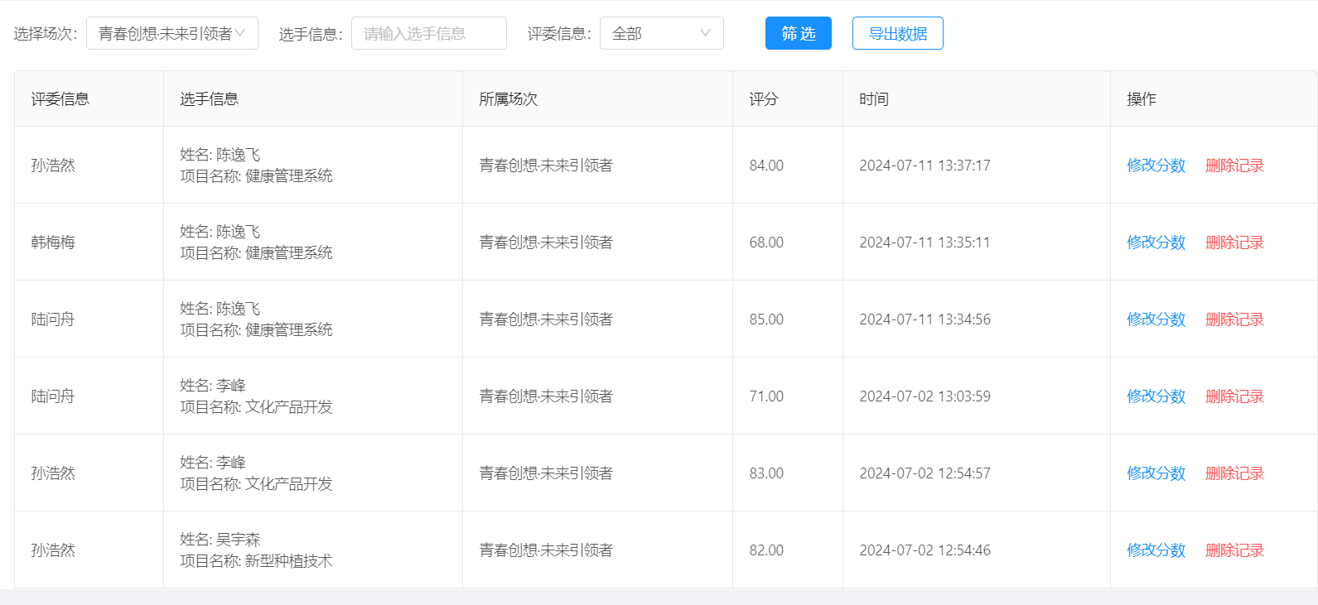Click the 所属场次 column header
This screenshot has height=605, width=1318.
(598, 99)
